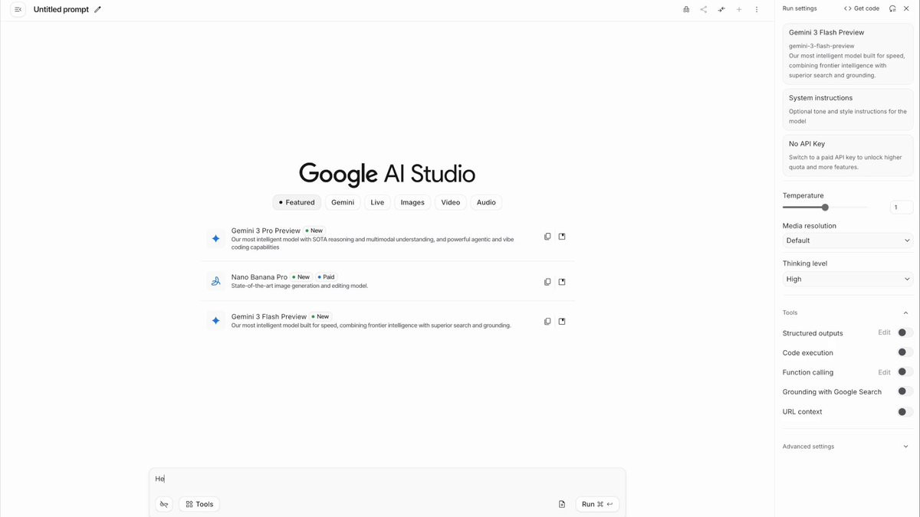Adjust the Temperature slider handle
Screen dimensions: 920x517
pos(825,208)
